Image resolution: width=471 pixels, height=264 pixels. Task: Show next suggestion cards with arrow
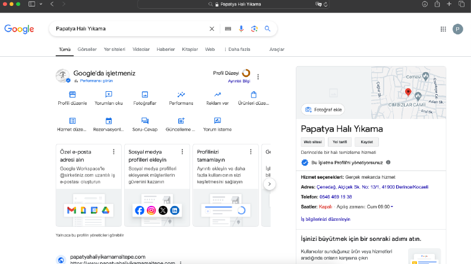[270, 184]
